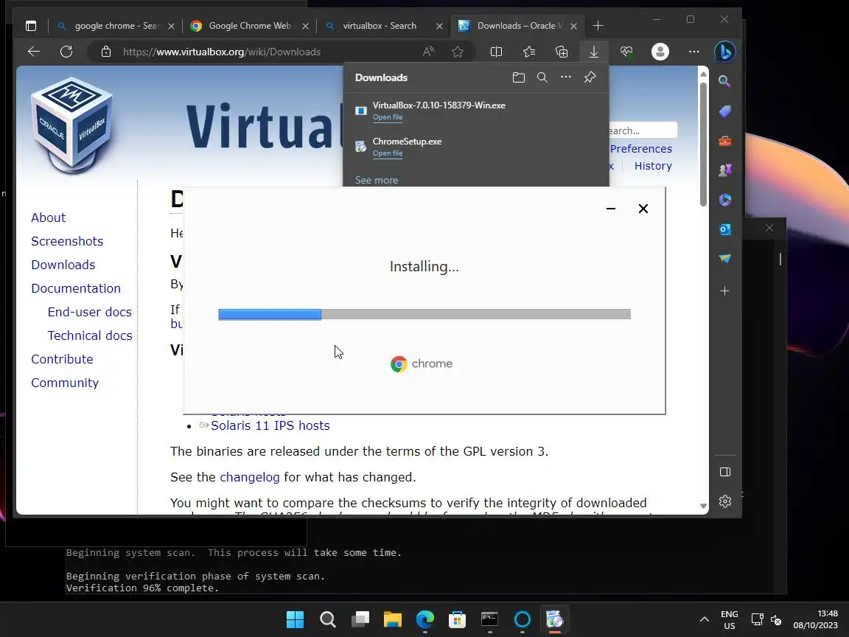Add this page to favorites with star icon
Viewport: 849px width, 637px height.
pos(458,52)
